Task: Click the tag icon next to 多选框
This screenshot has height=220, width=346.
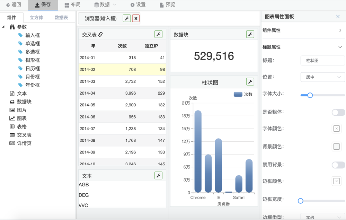Action: tap(20, 52)
